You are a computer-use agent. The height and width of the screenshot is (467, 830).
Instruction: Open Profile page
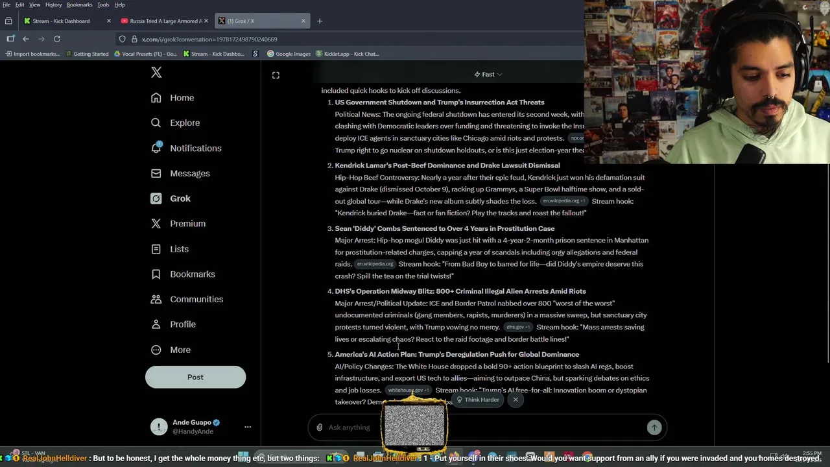(173, 324)
